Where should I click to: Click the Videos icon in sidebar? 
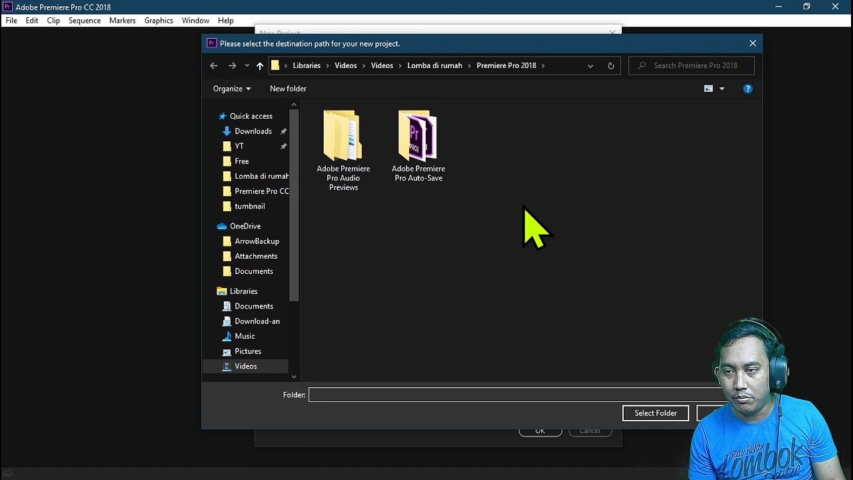[x=227, y=366]
